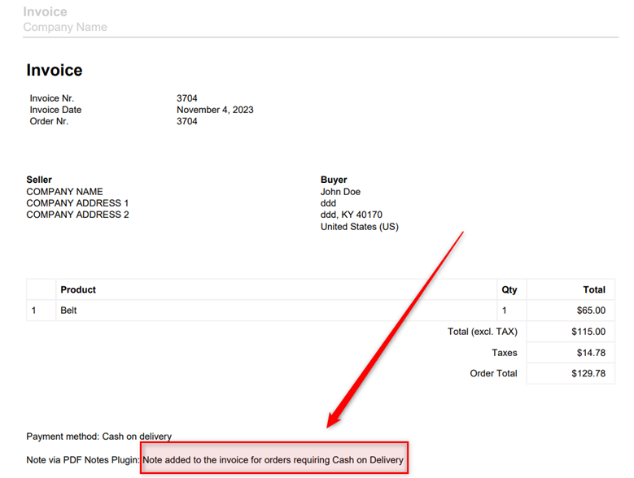Click the gray 'Company Name' header text
The height and width of the screenshot is (478, 634).
65,27
